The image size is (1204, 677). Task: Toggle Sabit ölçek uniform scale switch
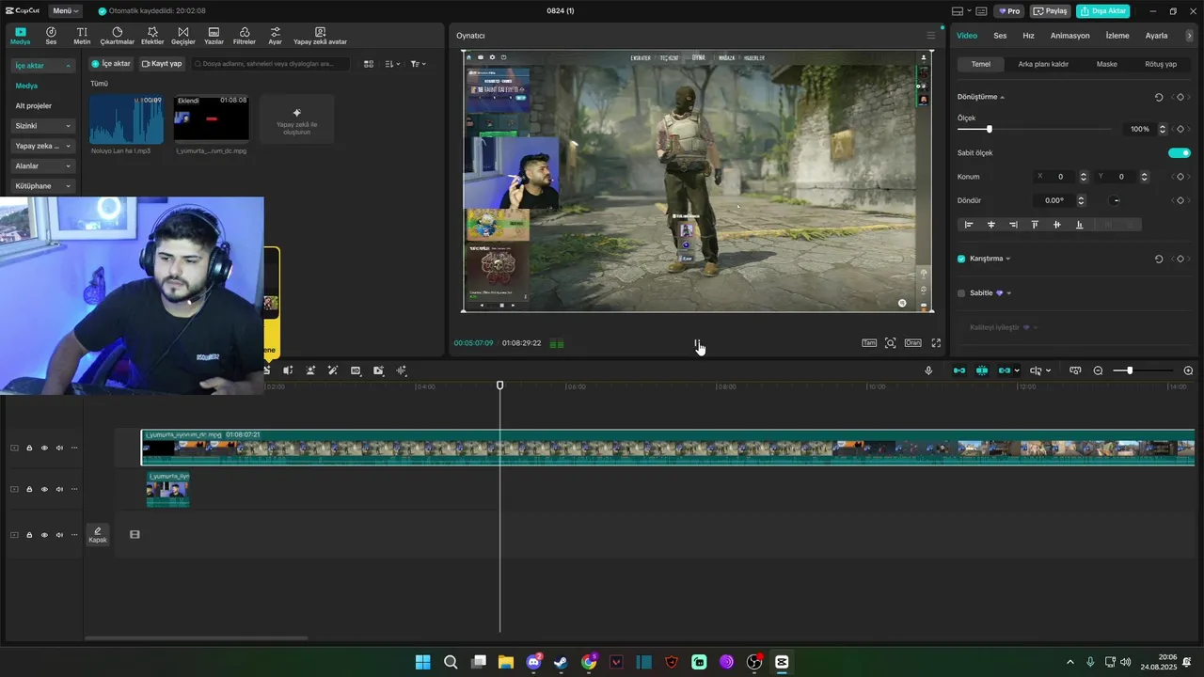[x=1180, y=152]
